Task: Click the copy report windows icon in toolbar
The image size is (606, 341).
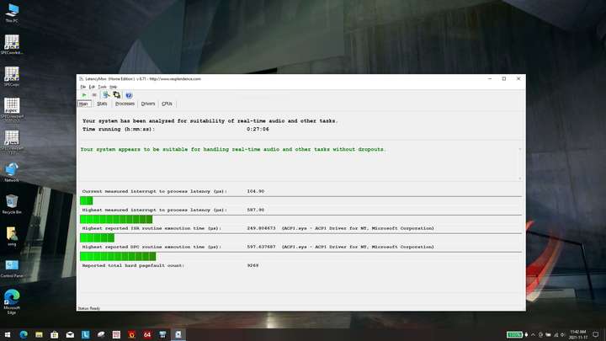Action: [x=117, y=95]
